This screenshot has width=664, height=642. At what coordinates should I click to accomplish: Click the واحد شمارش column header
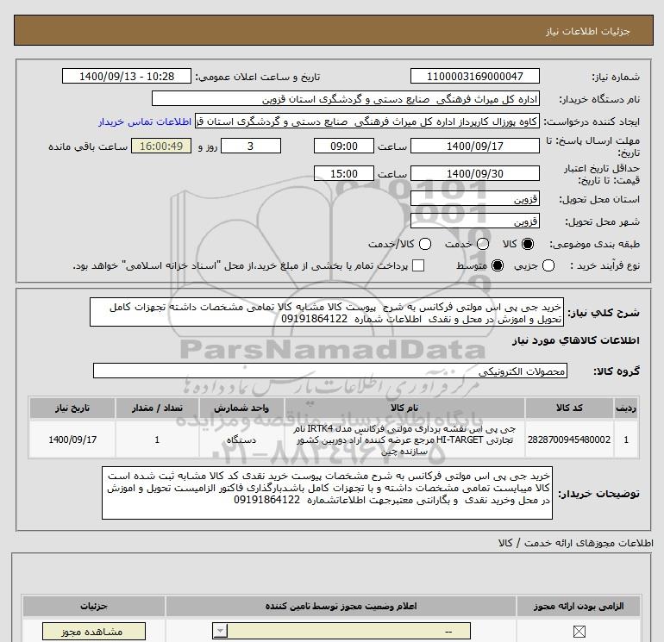point(241,408)
